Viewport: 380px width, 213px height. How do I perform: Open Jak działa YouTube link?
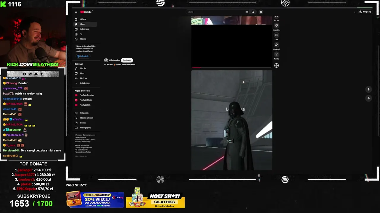81,150
